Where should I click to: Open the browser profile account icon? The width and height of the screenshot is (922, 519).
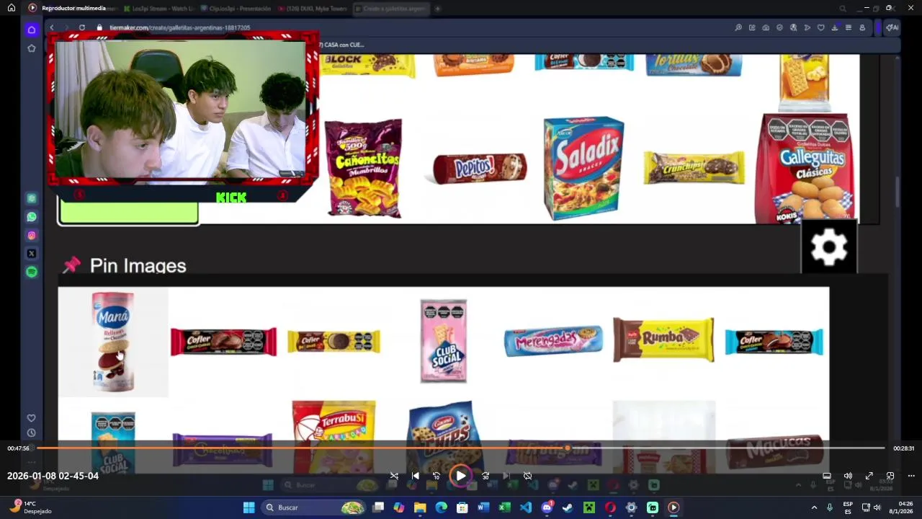pos(862,27)
